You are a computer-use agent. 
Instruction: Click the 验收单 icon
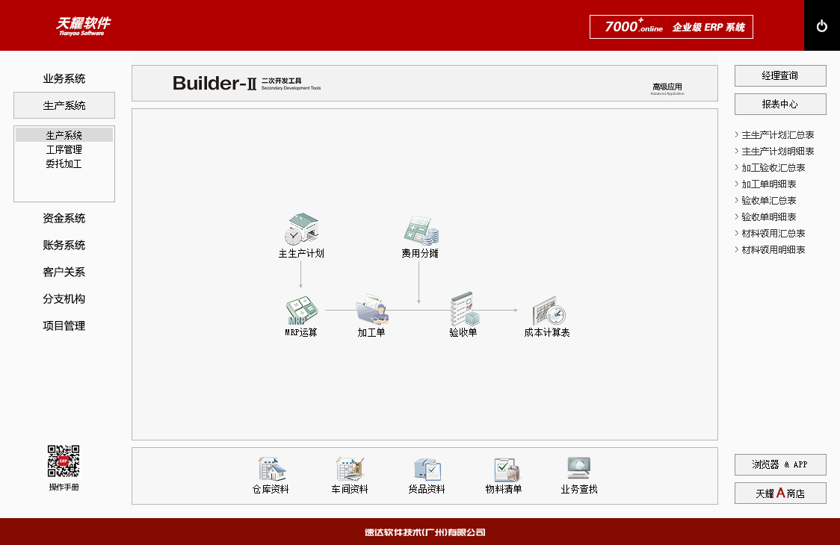[463, 308]
